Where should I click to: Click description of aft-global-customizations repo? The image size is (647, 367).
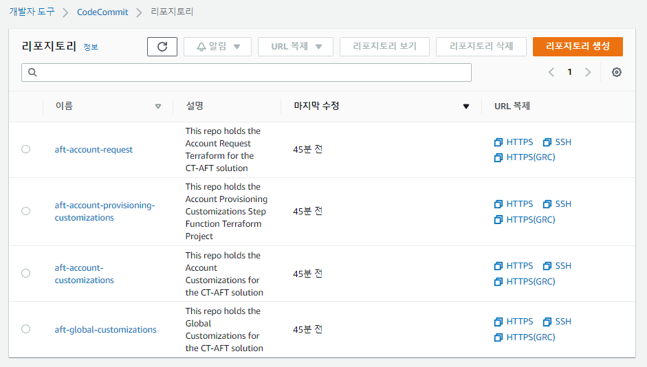[x=224, y=329]
